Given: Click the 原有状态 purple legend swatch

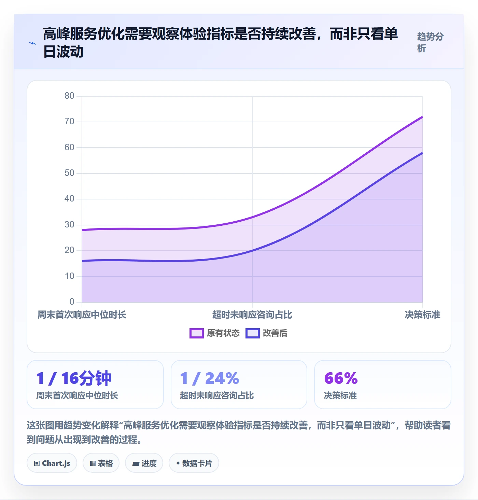Looking at the screenshot, I should point(197,333).
